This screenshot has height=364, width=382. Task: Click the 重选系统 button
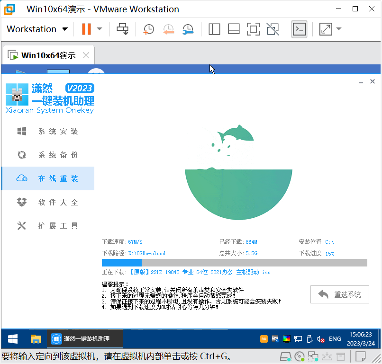(x=340, y=294)
